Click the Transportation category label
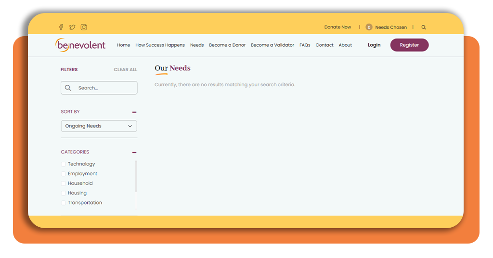 [85, 203]
